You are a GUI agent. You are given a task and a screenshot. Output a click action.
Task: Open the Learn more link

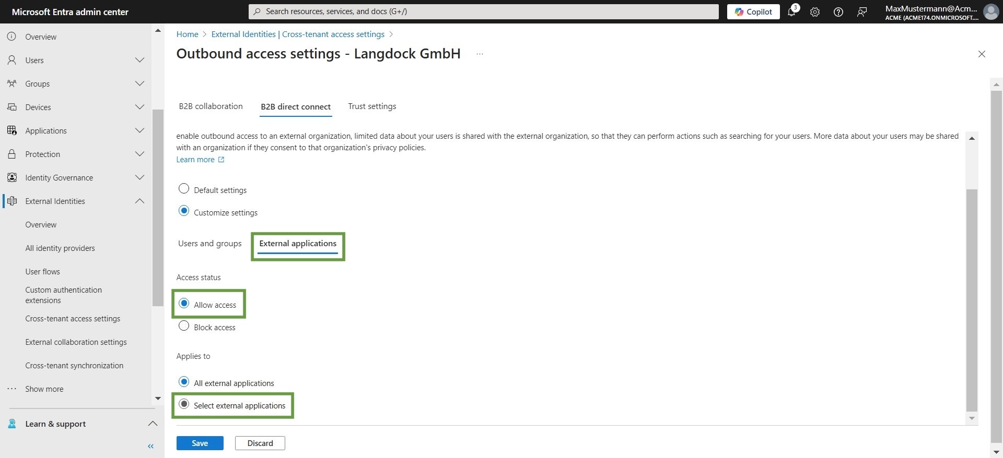(195, 159)
